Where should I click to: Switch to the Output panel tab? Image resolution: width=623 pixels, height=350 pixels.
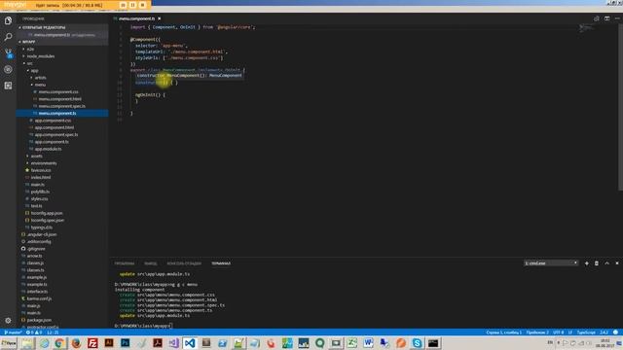point(150,263)
